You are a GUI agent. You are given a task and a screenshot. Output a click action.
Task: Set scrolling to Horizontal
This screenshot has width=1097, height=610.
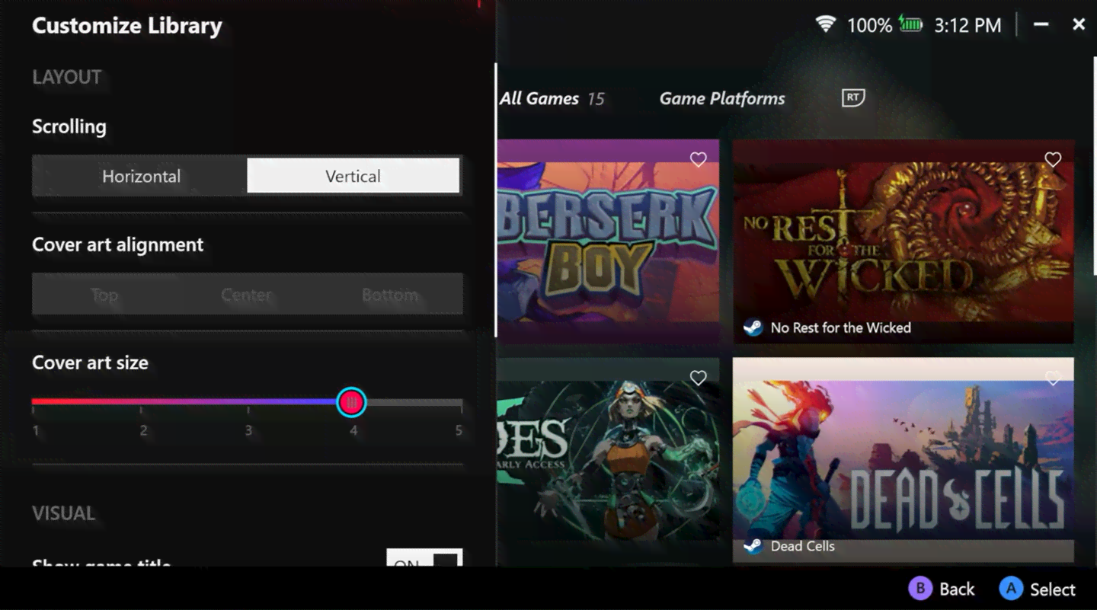140,176
